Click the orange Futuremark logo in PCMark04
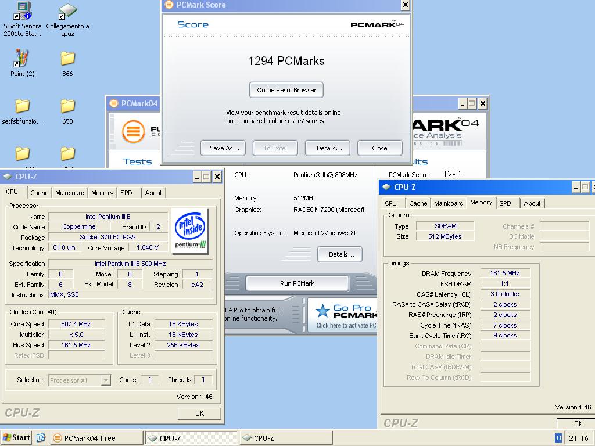The image size is (595, 446). point(133,132)
